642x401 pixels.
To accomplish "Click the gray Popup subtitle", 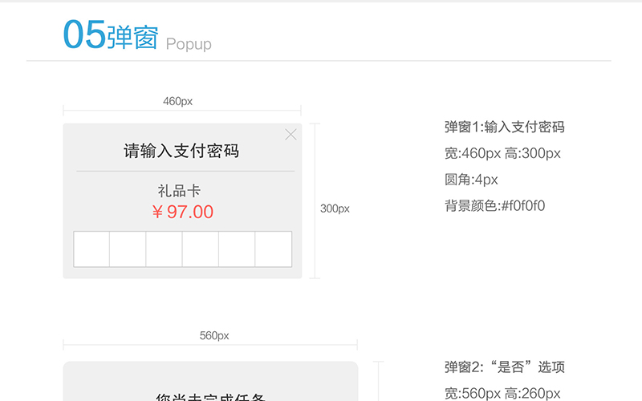I will click(189, 43).
